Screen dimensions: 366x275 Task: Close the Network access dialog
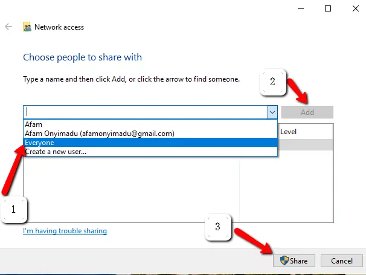(356, 8)
